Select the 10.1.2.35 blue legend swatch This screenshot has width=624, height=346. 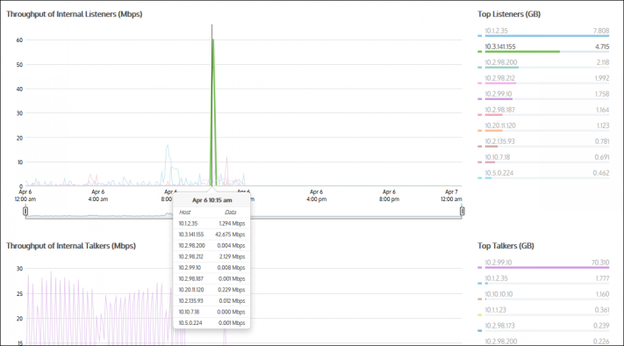pyautogui.click(x=479, y=36)
